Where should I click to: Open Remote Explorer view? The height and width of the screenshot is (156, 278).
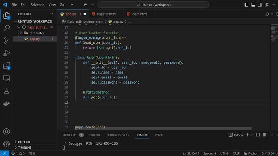(7, 78)
